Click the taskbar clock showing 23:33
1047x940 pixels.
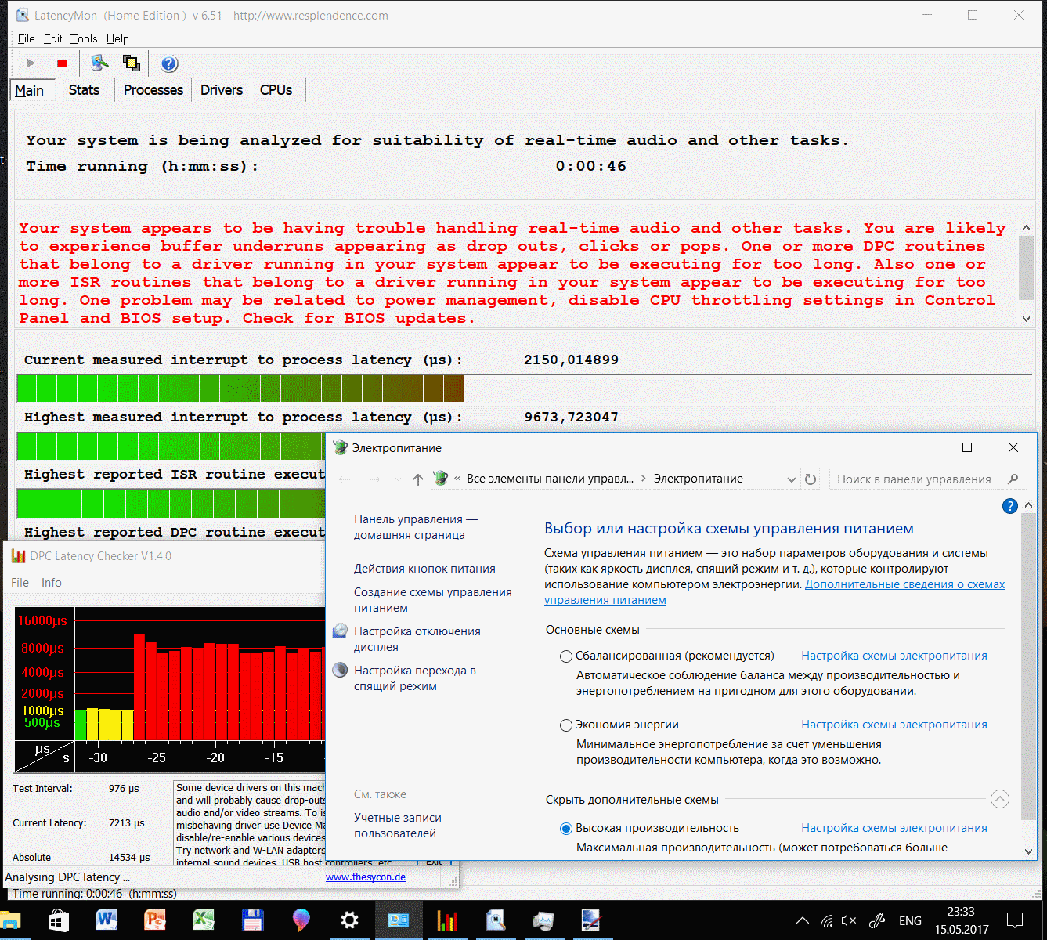click(x=961, y=921)
